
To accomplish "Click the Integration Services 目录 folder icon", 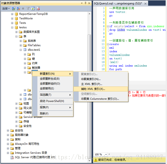I will [x=12, y=153].
